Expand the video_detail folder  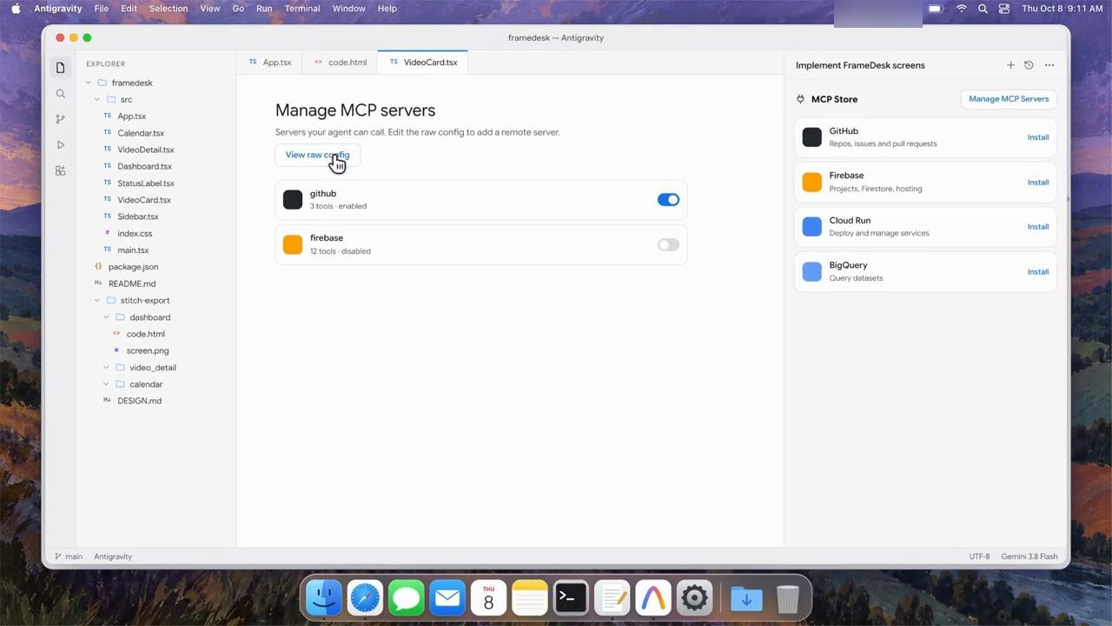[x=106, y=368]
